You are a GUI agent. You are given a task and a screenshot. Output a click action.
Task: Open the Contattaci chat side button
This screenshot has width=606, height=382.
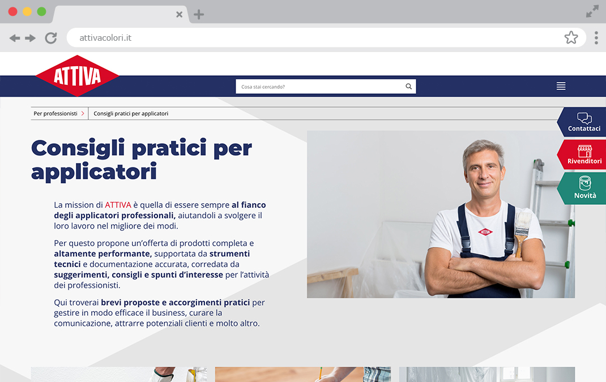(581, 122)
